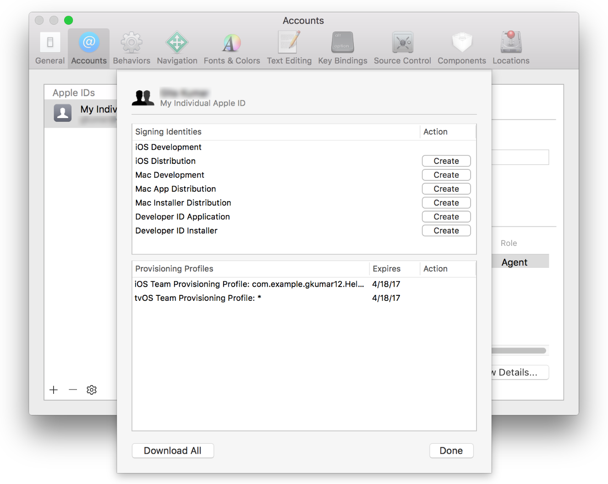Open Fonts & Colors preferences
This screenshot has height=484, width=608.
[232, 49]
